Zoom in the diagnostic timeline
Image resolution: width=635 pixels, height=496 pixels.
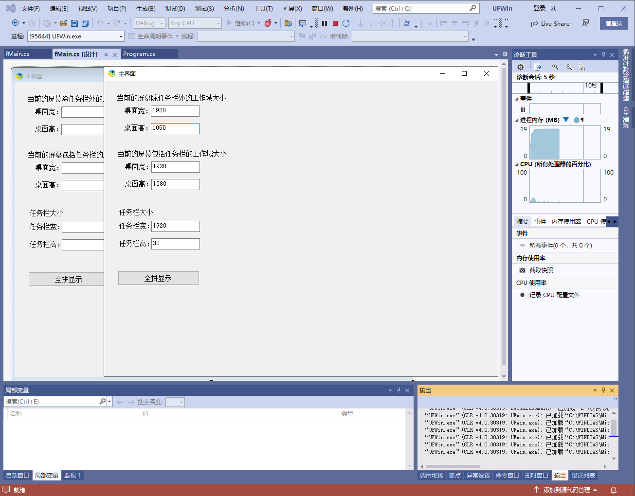[x=555, y=67]
